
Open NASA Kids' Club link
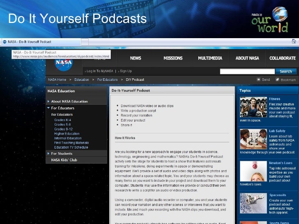pos(64,160)
